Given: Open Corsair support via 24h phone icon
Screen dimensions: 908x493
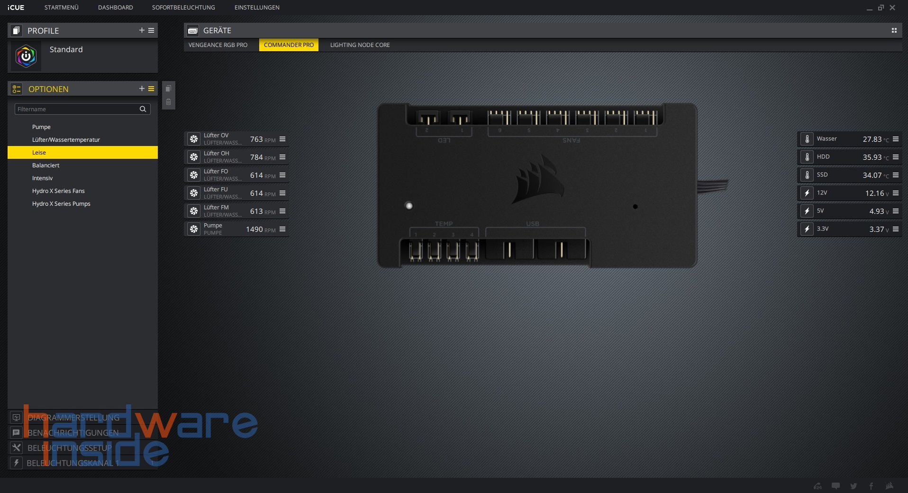Looking at the screenshot, I should point(817,486).
